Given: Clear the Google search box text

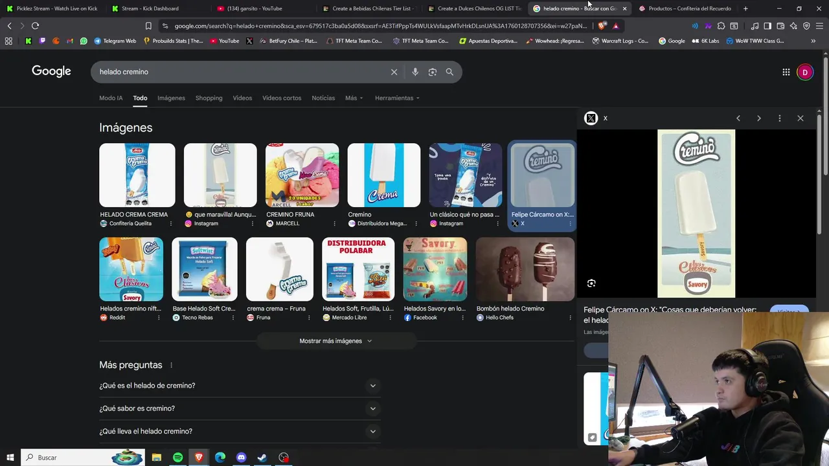Looking at the screenshot, I should [x=394, y=72].
